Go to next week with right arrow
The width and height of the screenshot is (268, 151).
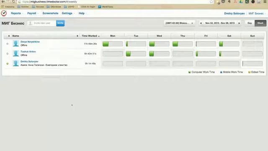point(239,23)
